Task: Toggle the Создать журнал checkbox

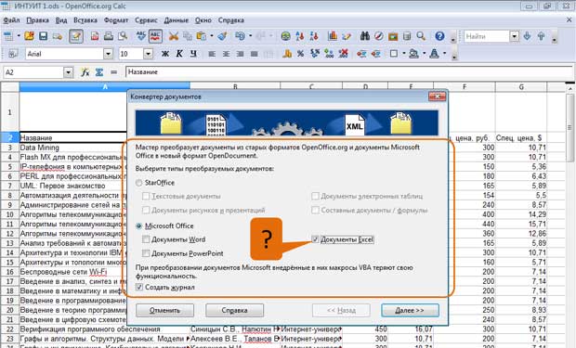Action: [139, 288]
